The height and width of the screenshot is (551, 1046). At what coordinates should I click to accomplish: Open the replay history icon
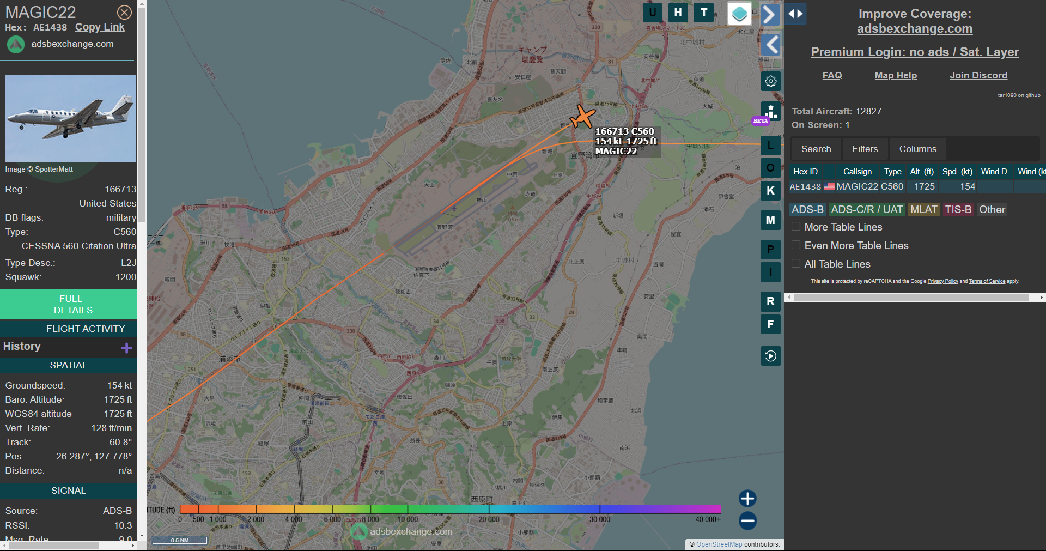pos(770,356)
